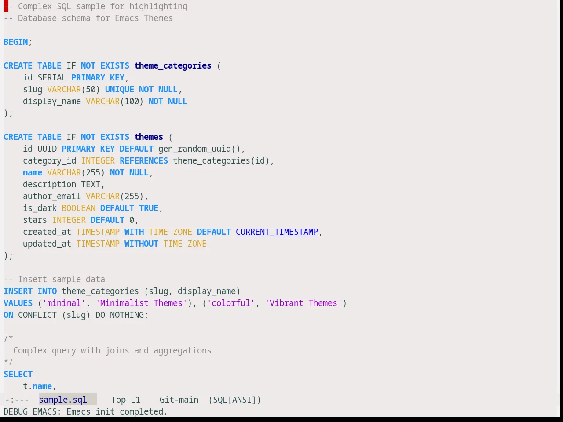This screenshot has width=563, height=422.
Task: Click the '-- Insert sample data' comment
Action: pos(54,279)
